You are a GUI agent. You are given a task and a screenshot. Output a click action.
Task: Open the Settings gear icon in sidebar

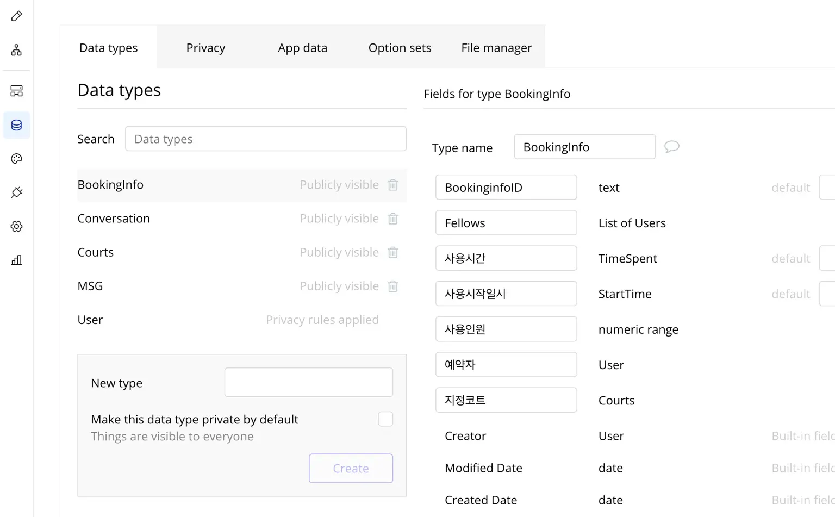coord(17,226)
